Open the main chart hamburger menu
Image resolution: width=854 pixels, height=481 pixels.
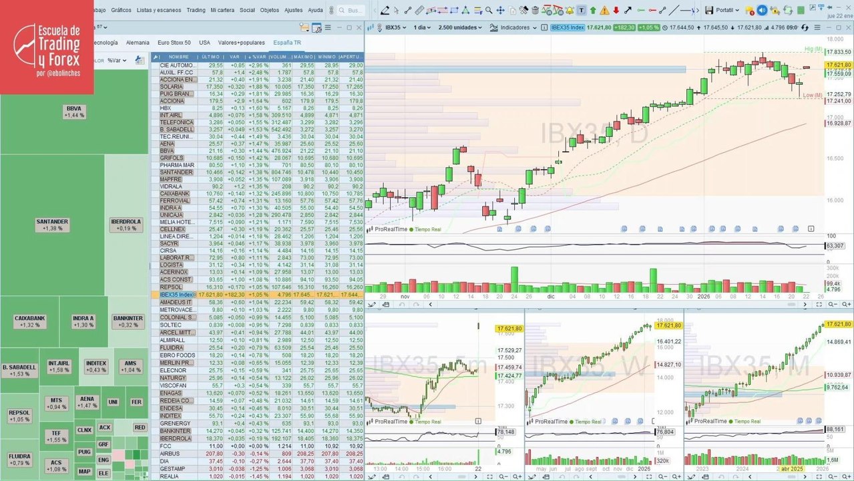pos(817,27)
